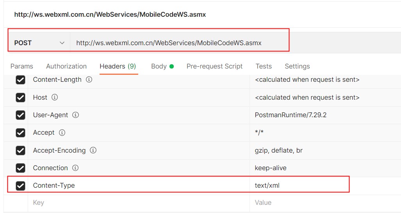This screenshot has height=213, width=401.
Task: Click info icon beside Connection header
Action: click(75, 168)
